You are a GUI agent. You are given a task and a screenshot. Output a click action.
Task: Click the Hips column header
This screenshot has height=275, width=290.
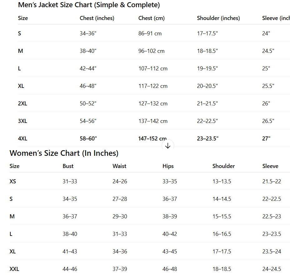click(x=168, y=166)
